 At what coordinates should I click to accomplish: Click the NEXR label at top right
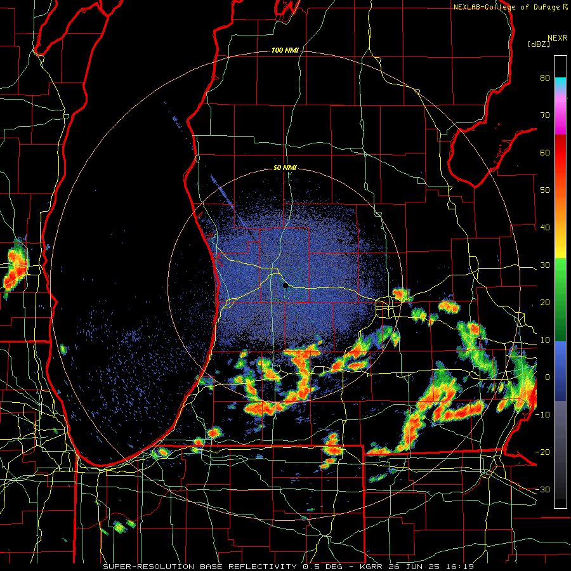pos(558,38)
